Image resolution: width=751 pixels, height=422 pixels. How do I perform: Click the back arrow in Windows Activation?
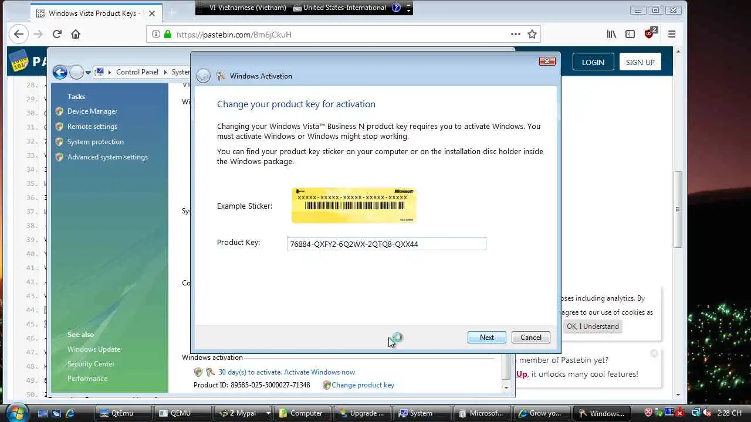203,76
